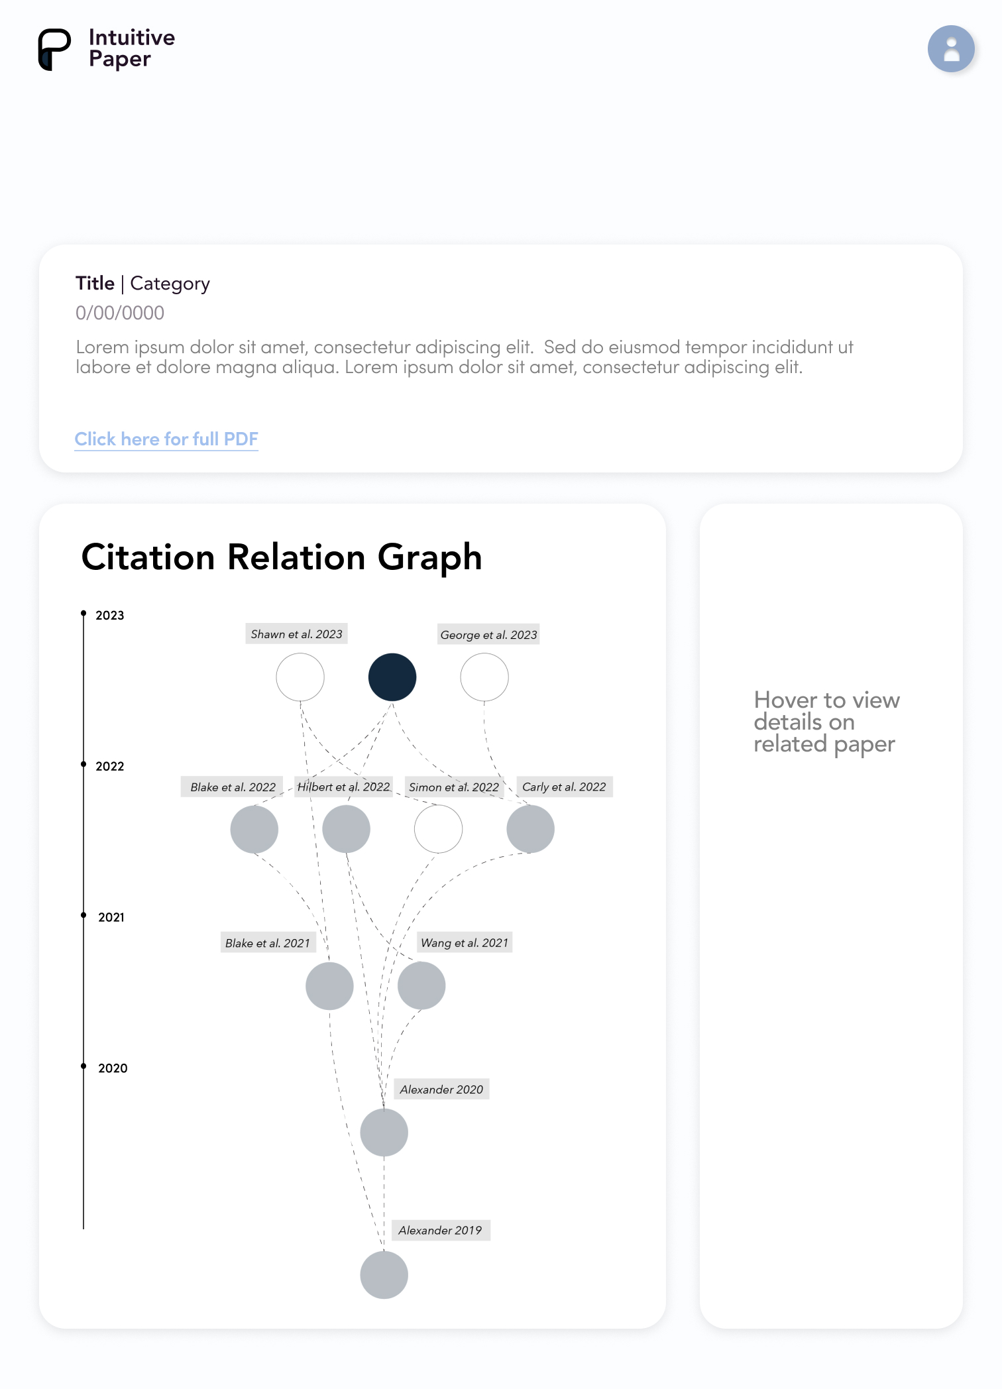Select the Carly et al. 2022 gray node
This screenshot has height=1389, width=1002.
530,829
